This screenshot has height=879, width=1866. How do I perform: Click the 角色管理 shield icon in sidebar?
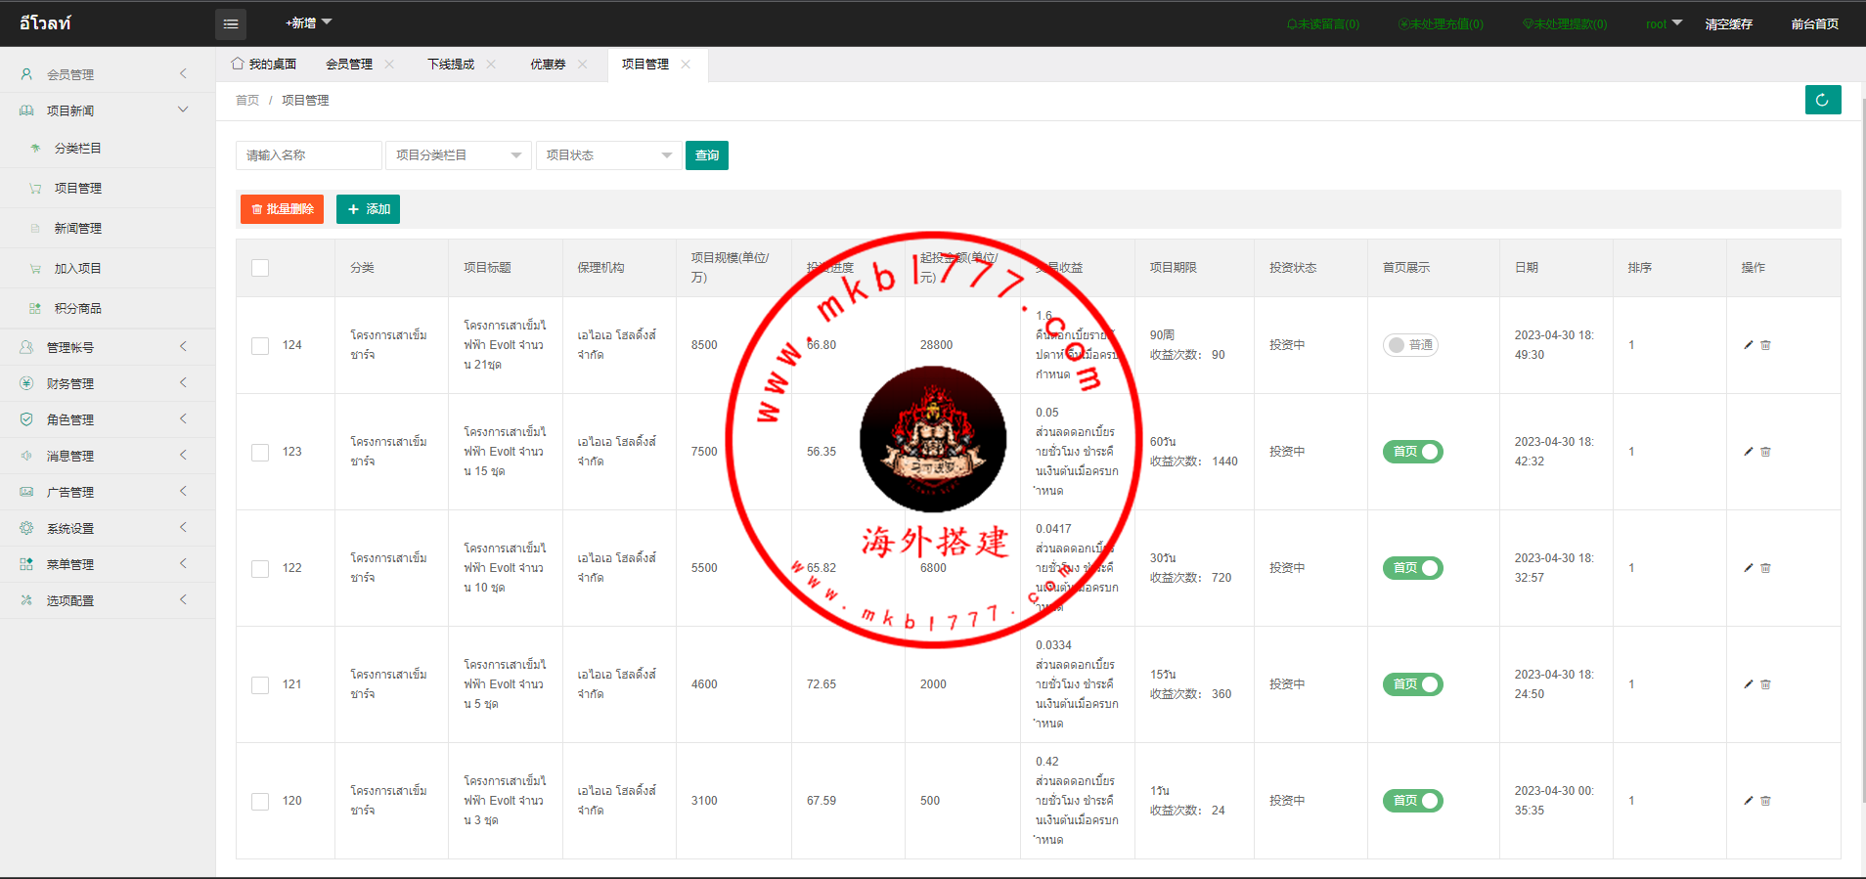[26, 419]
